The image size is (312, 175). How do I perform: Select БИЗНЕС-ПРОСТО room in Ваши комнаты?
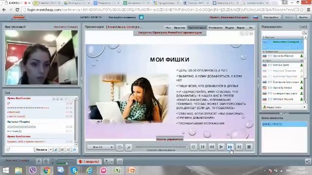(x=284, y=124)
